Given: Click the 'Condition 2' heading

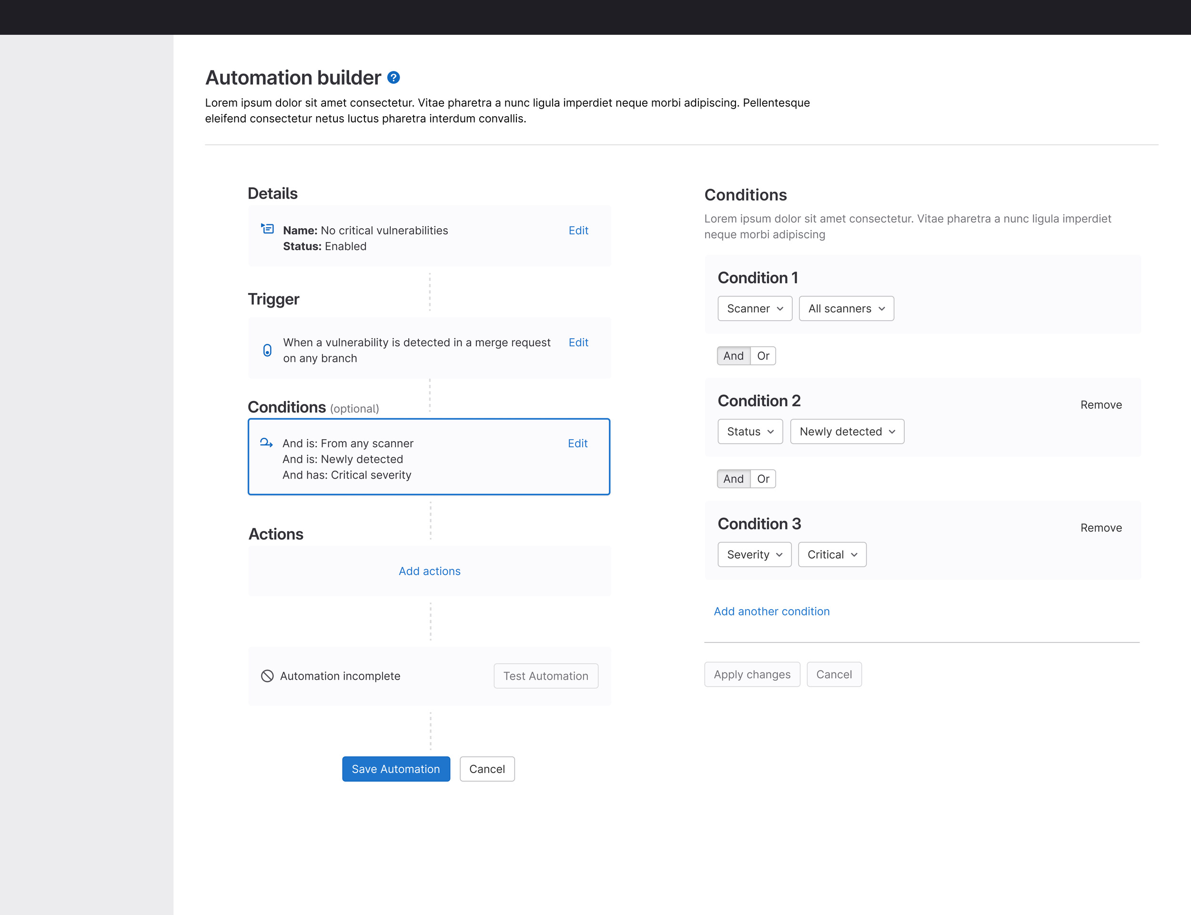Looking at the screenshot, I should click(x=759, y=401).
